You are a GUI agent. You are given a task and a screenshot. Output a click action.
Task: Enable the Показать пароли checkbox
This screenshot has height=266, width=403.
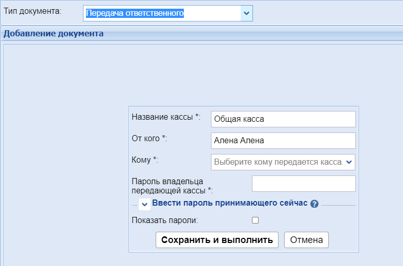pyautogui.click(x=255, y=220)
